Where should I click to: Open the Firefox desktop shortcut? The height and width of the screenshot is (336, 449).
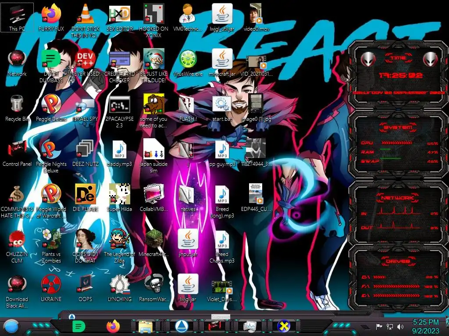click(x=51, y=17)
